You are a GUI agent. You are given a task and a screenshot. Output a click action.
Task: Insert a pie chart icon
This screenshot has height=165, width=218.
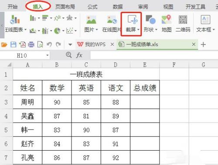[57, 31]
